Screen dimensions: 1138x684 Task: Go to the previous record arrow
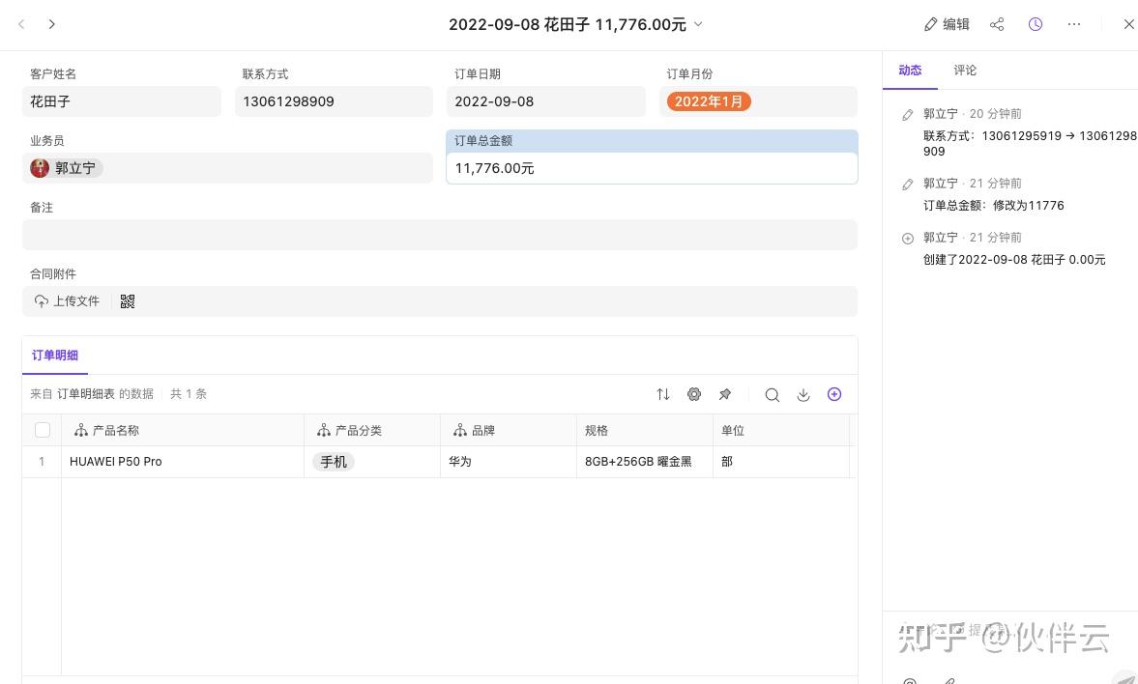21,24
